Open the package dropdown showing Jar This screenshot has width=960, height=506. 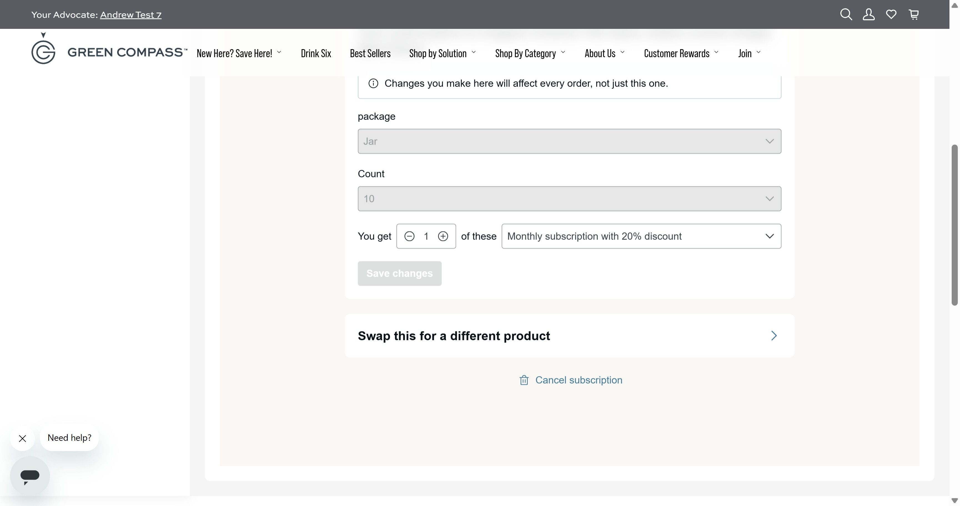[x=569, y=141]
